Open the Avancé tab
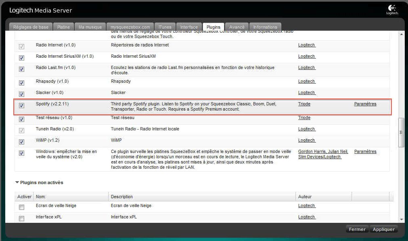408x241 pixels. coord(237,27)
